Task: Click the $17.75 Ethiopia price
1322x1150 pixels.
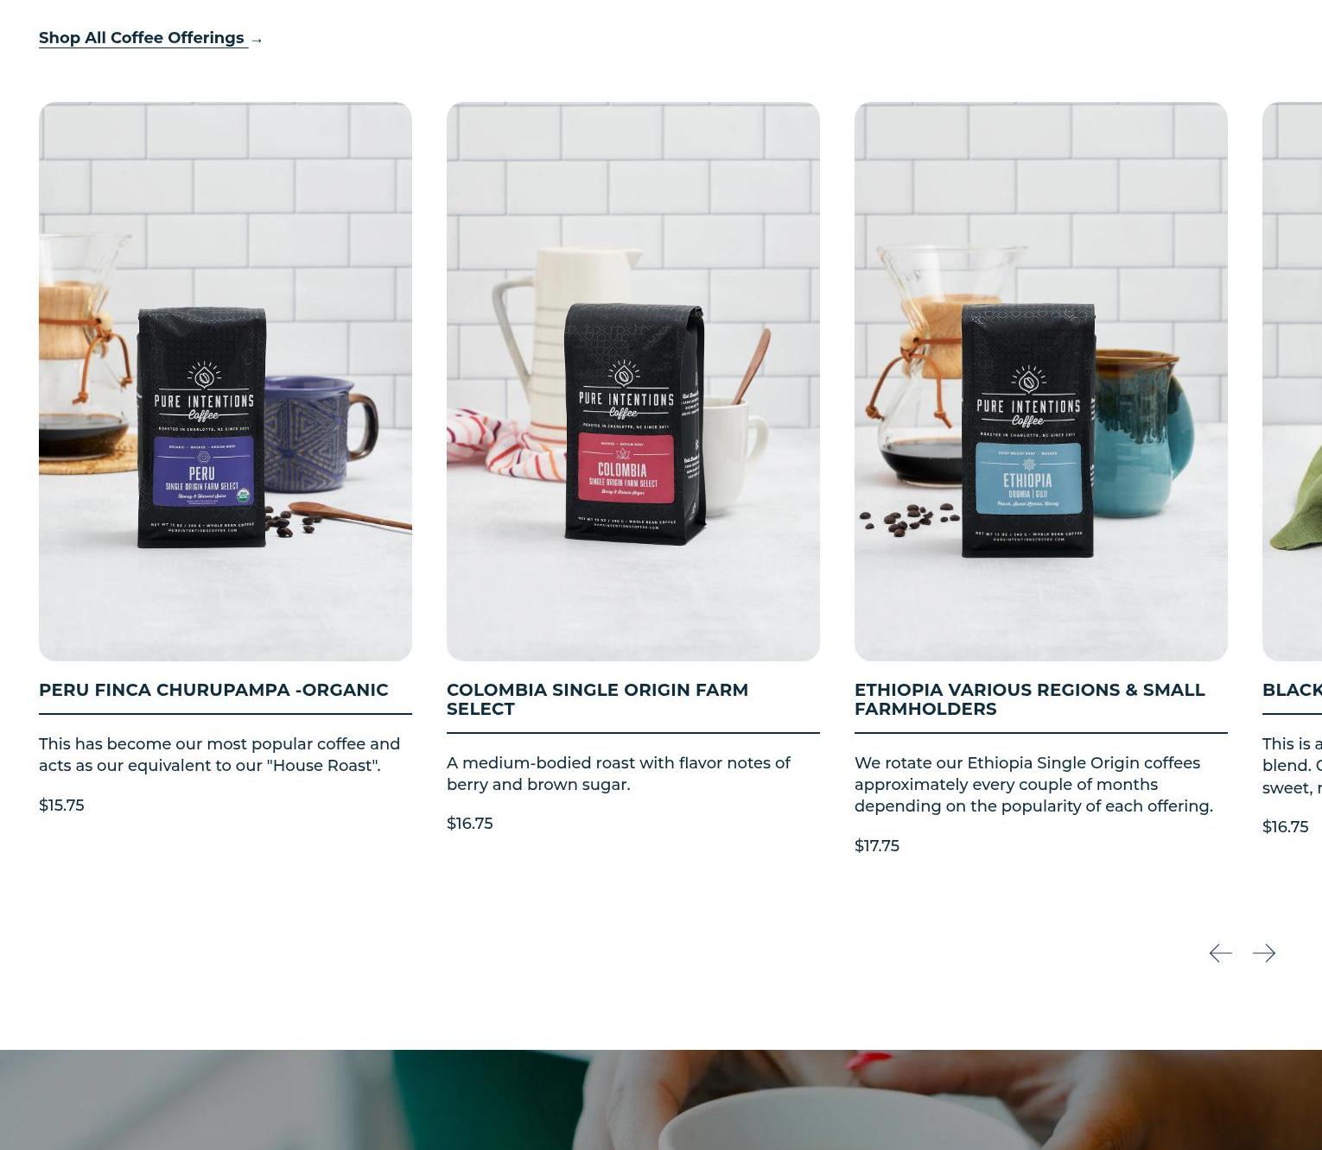Action: [x=877, y=846]
